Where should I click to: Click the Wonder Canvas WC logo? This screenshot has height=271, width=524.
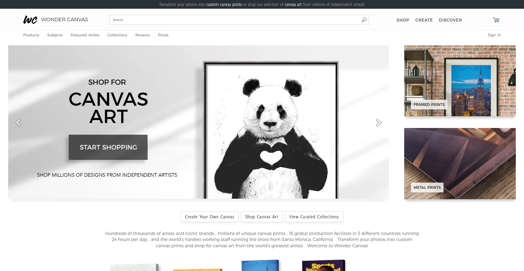(x=30, y=20)
